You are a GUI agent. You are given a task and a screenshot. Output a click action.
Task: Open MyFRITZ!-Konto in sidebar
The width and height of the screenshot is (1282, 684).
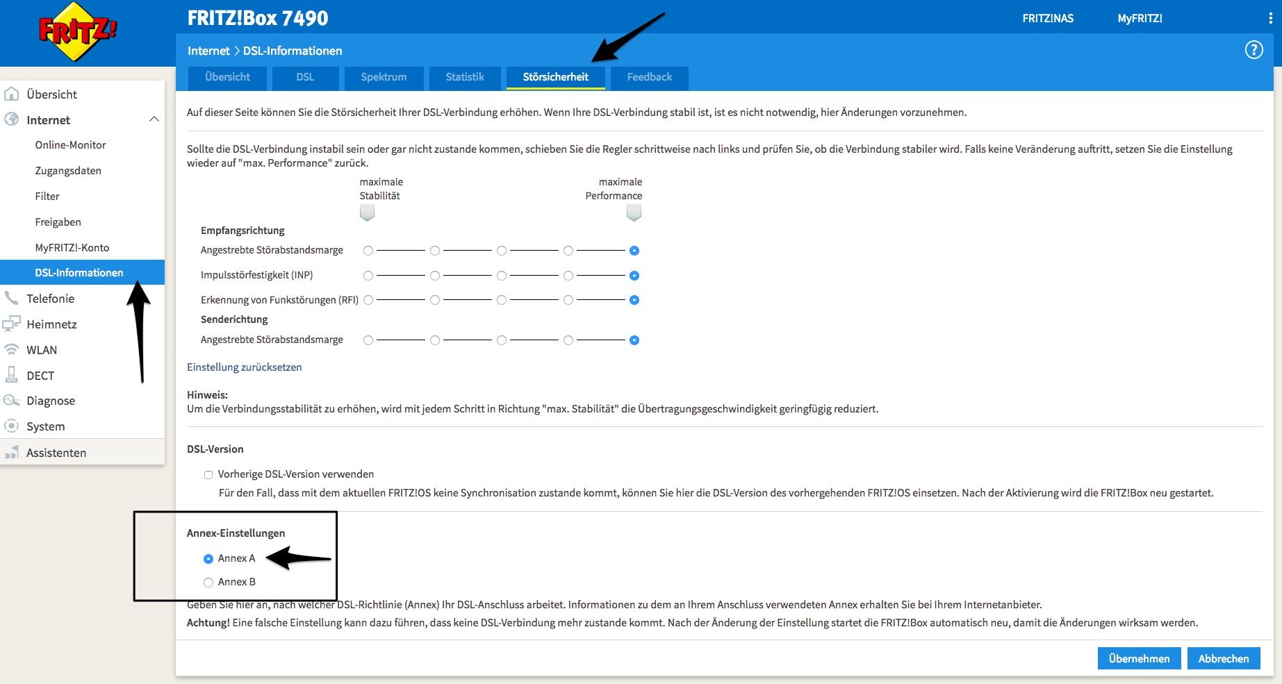(72, 248)
